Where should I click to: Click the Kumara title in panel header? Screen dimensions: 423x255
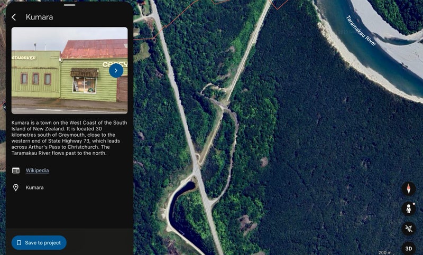click(x=39, y=17)
